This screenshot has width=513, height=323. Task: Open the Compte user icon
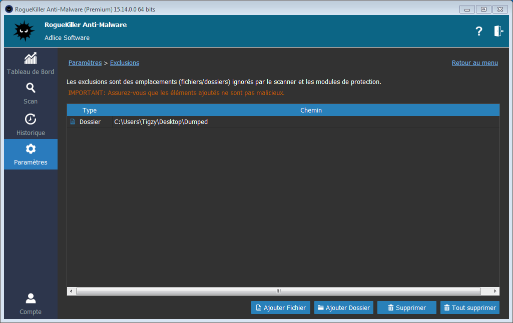pyautogui.click(x=31, y=298)
